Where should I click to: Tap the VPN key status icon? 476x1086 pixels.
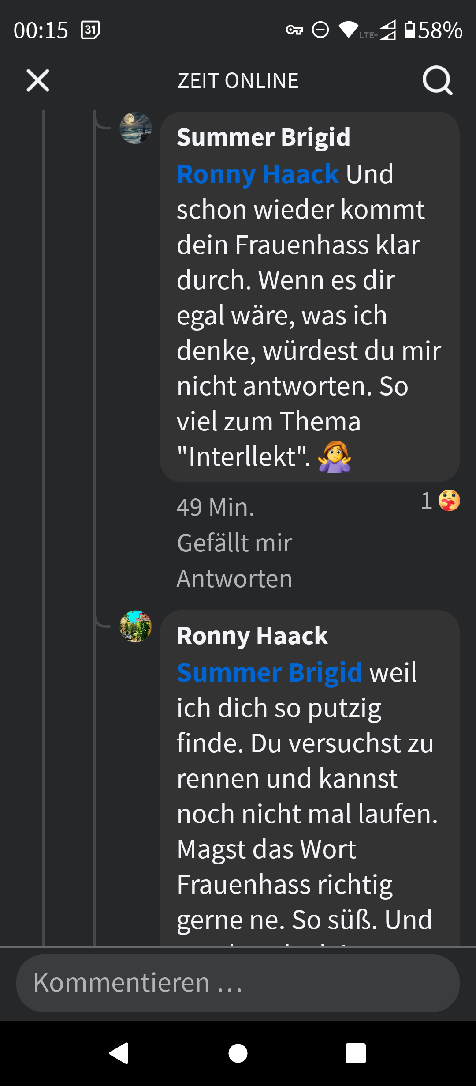294,30
